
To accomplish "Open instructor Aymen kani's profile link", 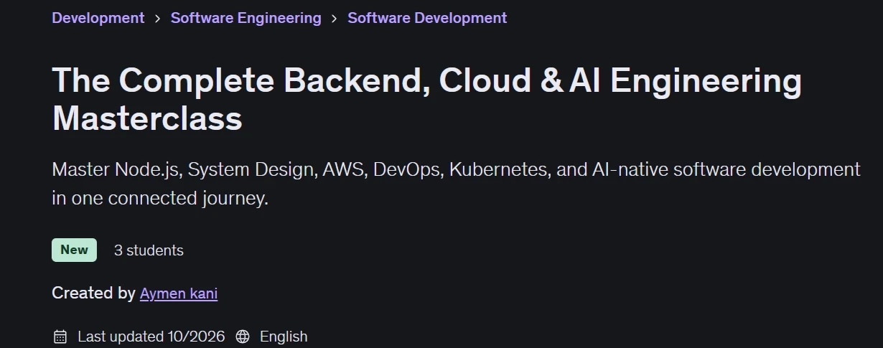I will [x=179, y=293].
